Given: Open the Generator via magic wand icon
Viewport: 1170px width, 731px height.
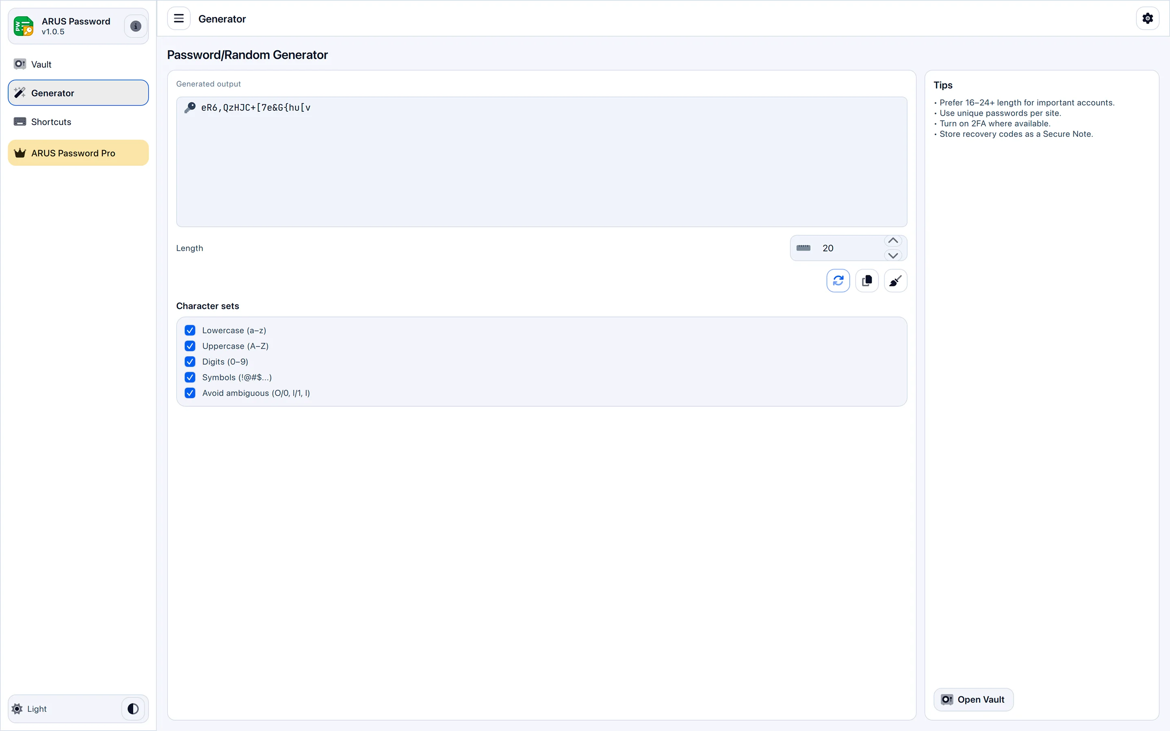Looking at the screenshot, I should [x=20, y=92].
